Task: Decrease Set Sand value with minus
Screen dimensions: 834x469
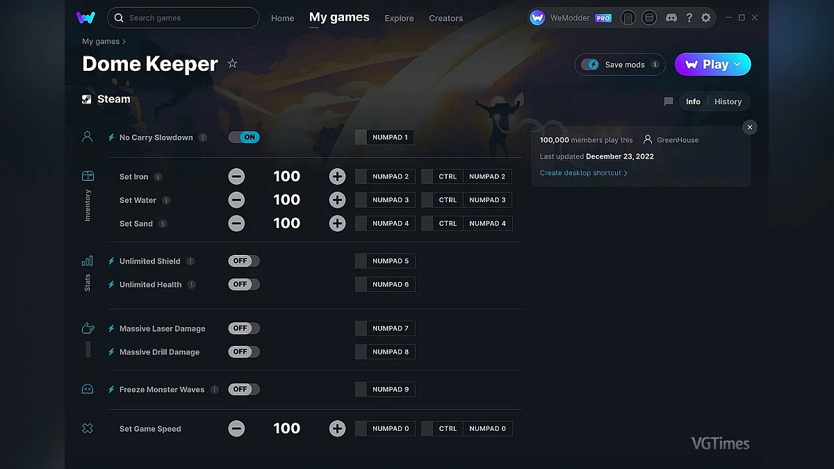Action: 236,224
